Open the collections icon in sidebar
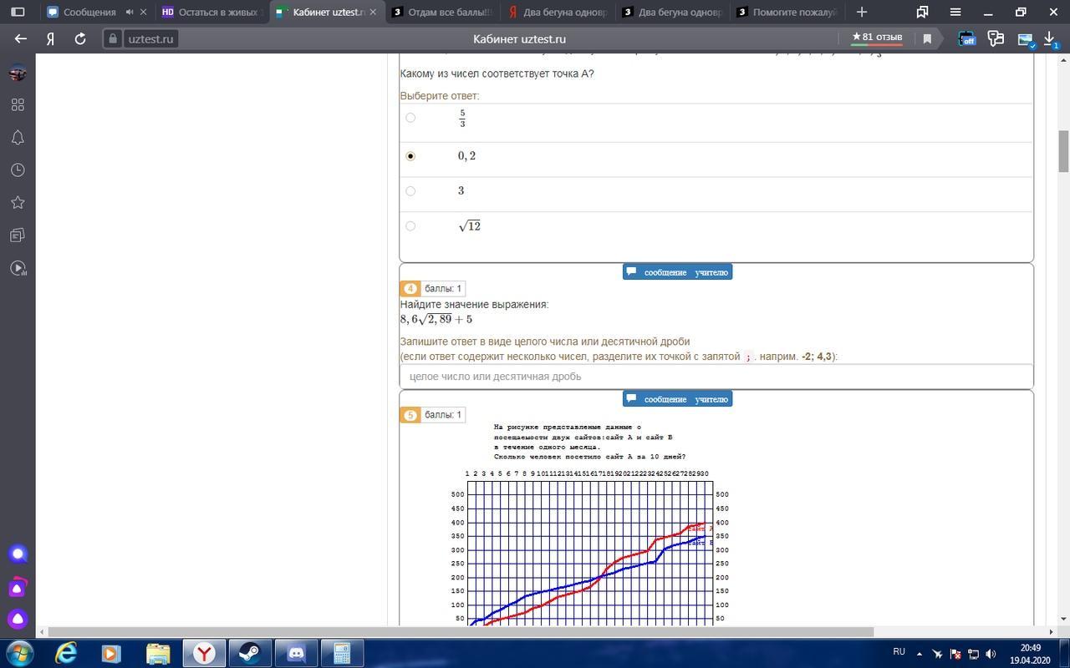Image resolution: width=1070 pixels, height=668 pixels. [x=18, y=235]
